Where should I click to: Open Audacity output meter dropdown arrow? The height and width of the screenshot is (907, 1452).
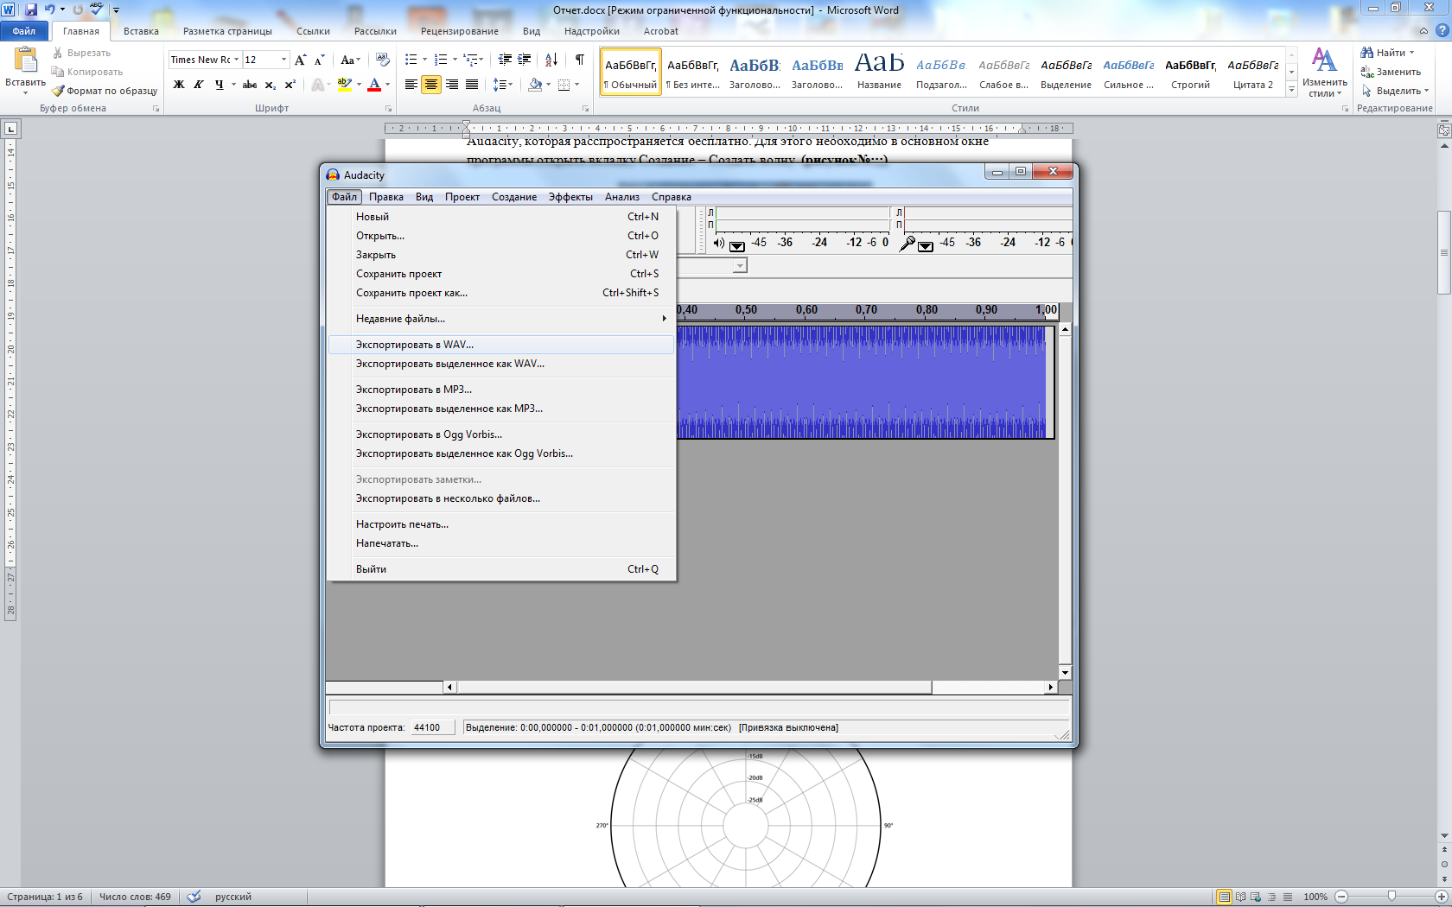[x=737, y=246]
